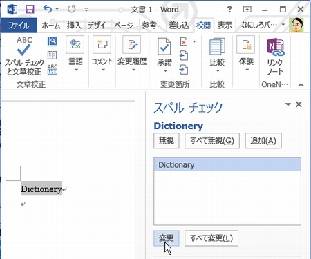
Task: Run スペル チェックと文章校正
Action: 24,57
